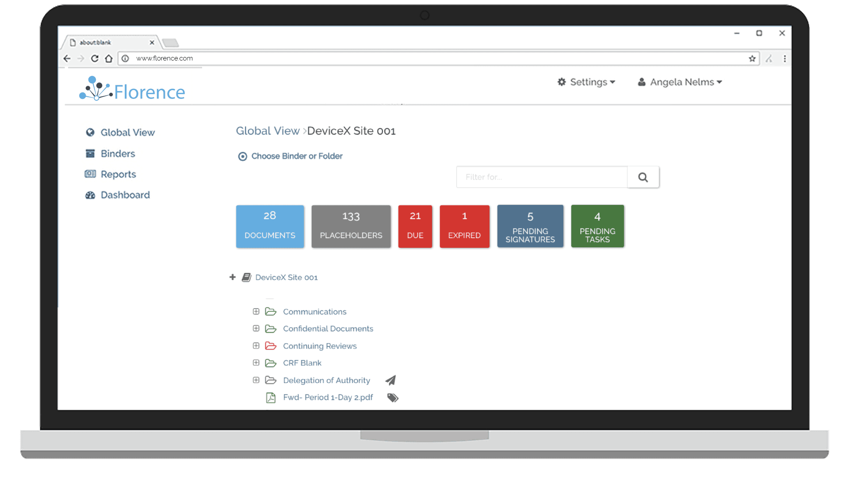Click the Reports icon in sidebar

point(90,174)
